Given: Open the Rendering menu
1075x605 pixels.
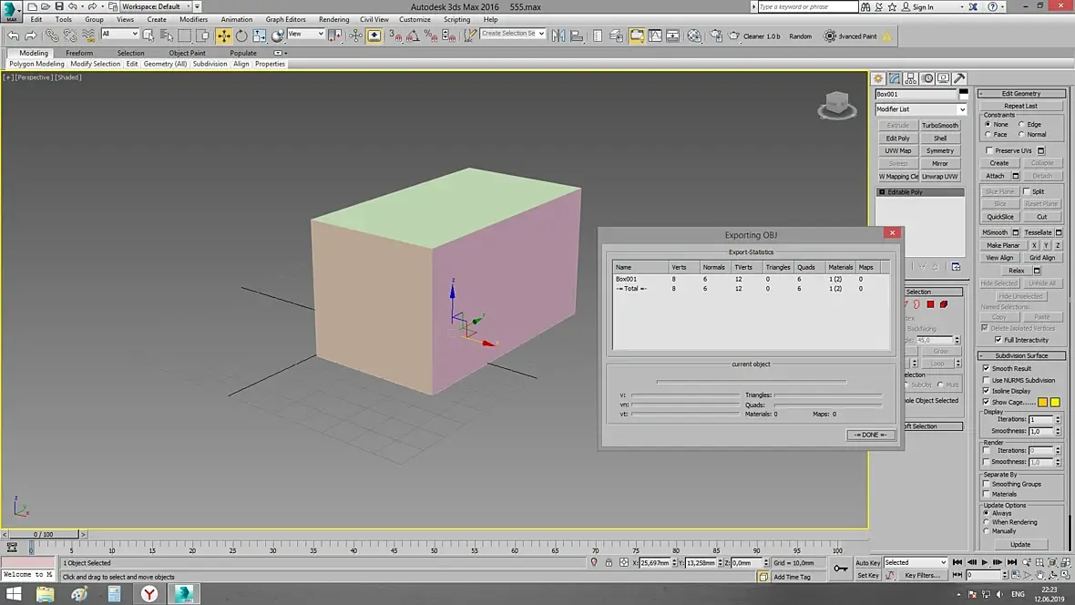Looking at the screenshot, I should tap(333, 19).
